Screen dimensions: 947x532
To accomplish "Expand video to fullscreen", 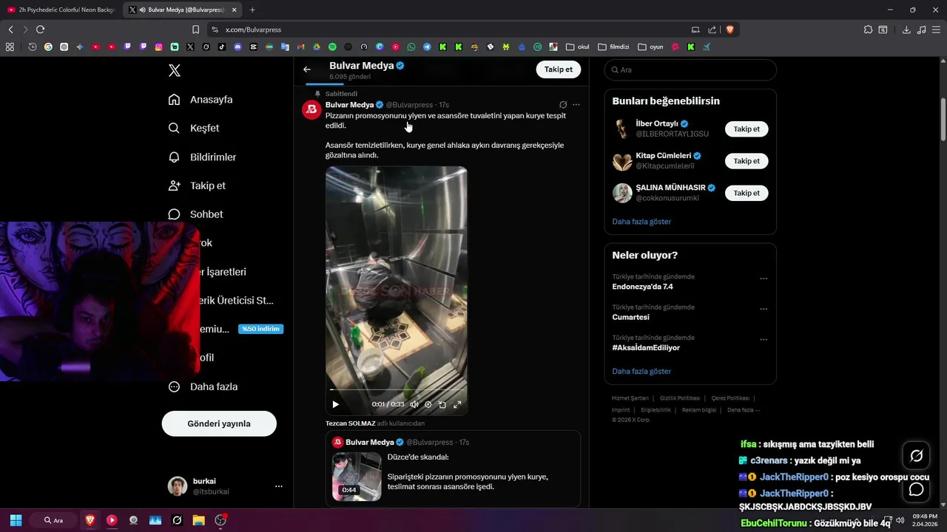I will tap(457, 404).
